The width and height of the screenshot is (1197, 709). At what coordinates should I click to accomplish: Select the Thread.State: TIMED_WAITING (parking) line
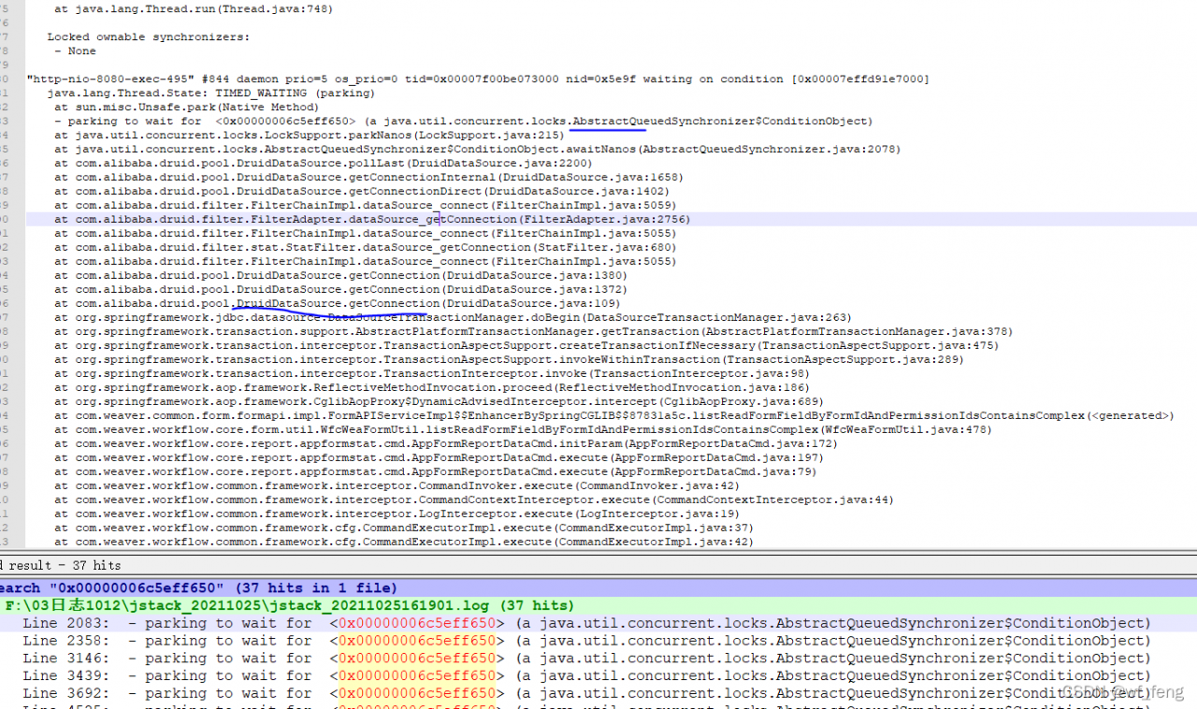(210, 93)
